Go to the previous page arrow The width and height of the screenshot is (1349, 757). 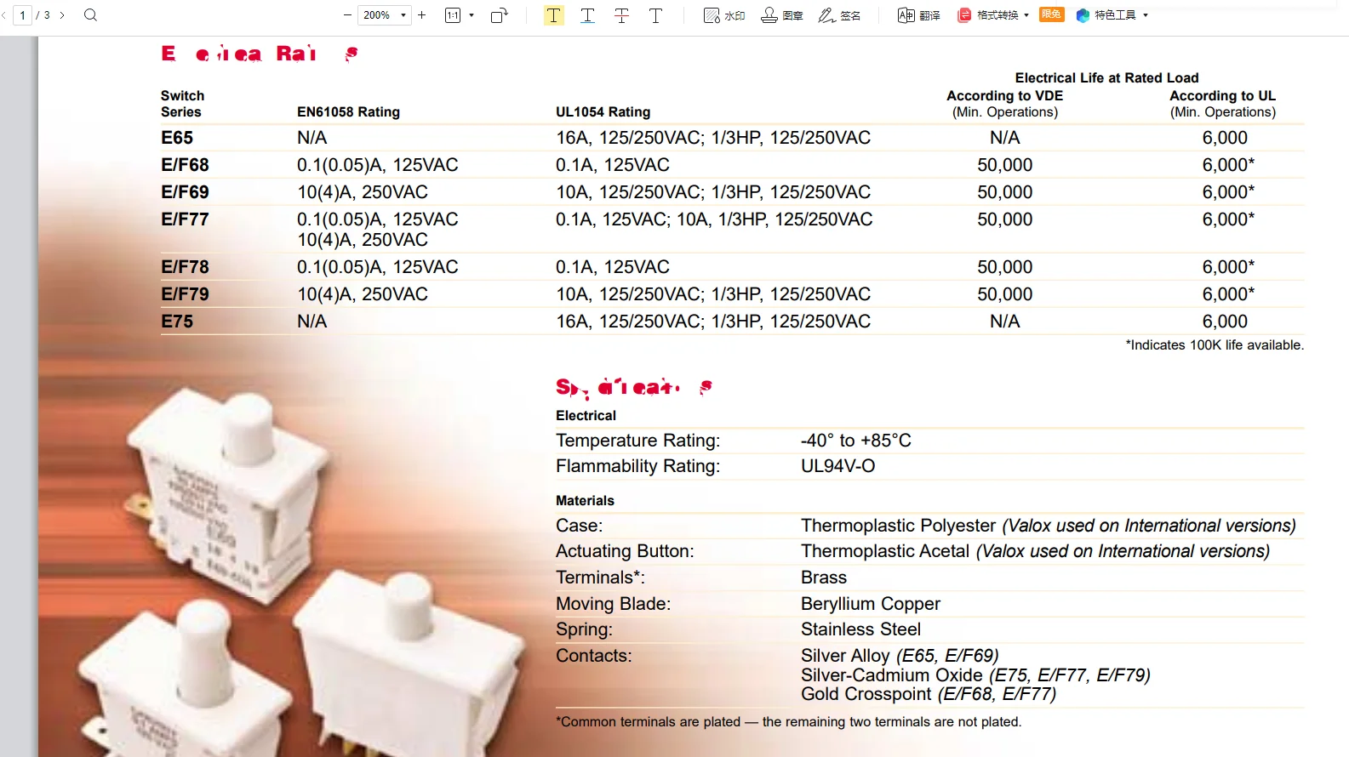[4, 15]
